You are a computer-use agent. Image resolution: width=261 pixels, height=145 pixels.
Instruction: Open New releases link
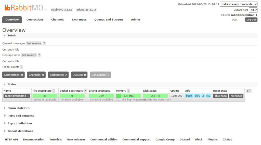click(76, 139)
